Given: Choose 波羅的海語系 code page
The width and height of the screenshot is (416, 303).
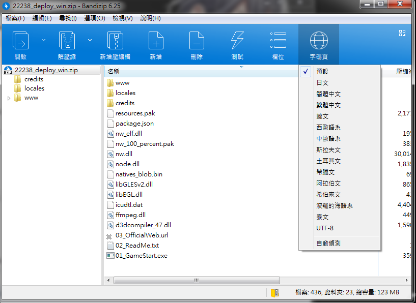Looking at the screenshot, I should 340,205.
